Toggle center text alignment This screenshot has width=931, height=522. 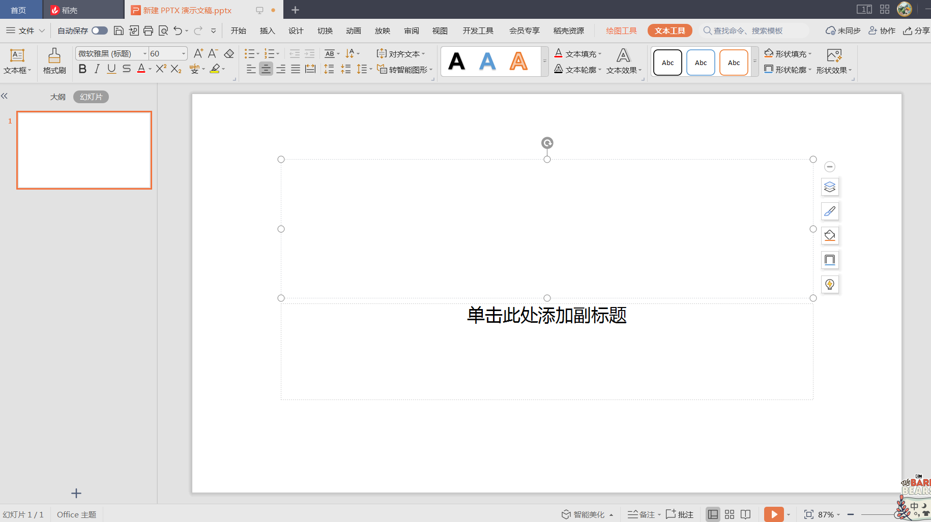pyautogui.click(x=266, y=69)
